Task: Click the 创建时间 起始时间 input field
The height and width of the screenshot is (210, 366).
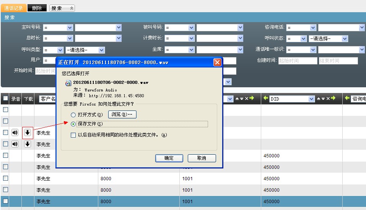Action: (298, 61)
